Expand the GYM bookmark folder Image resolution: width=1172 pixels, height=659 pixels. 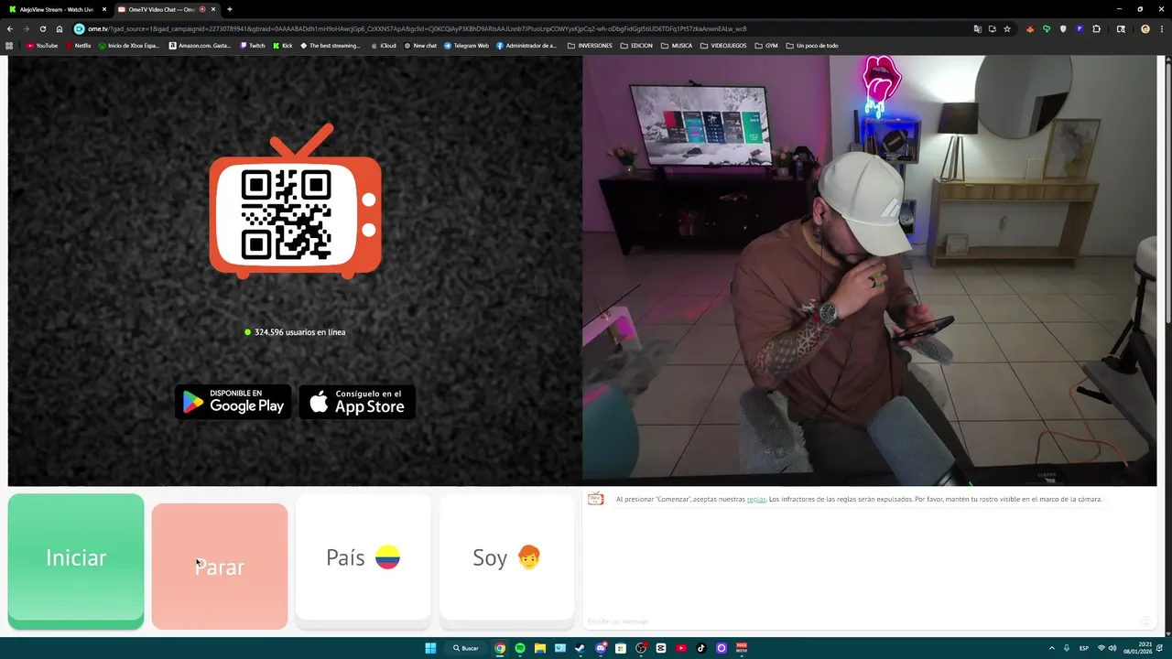766,46
